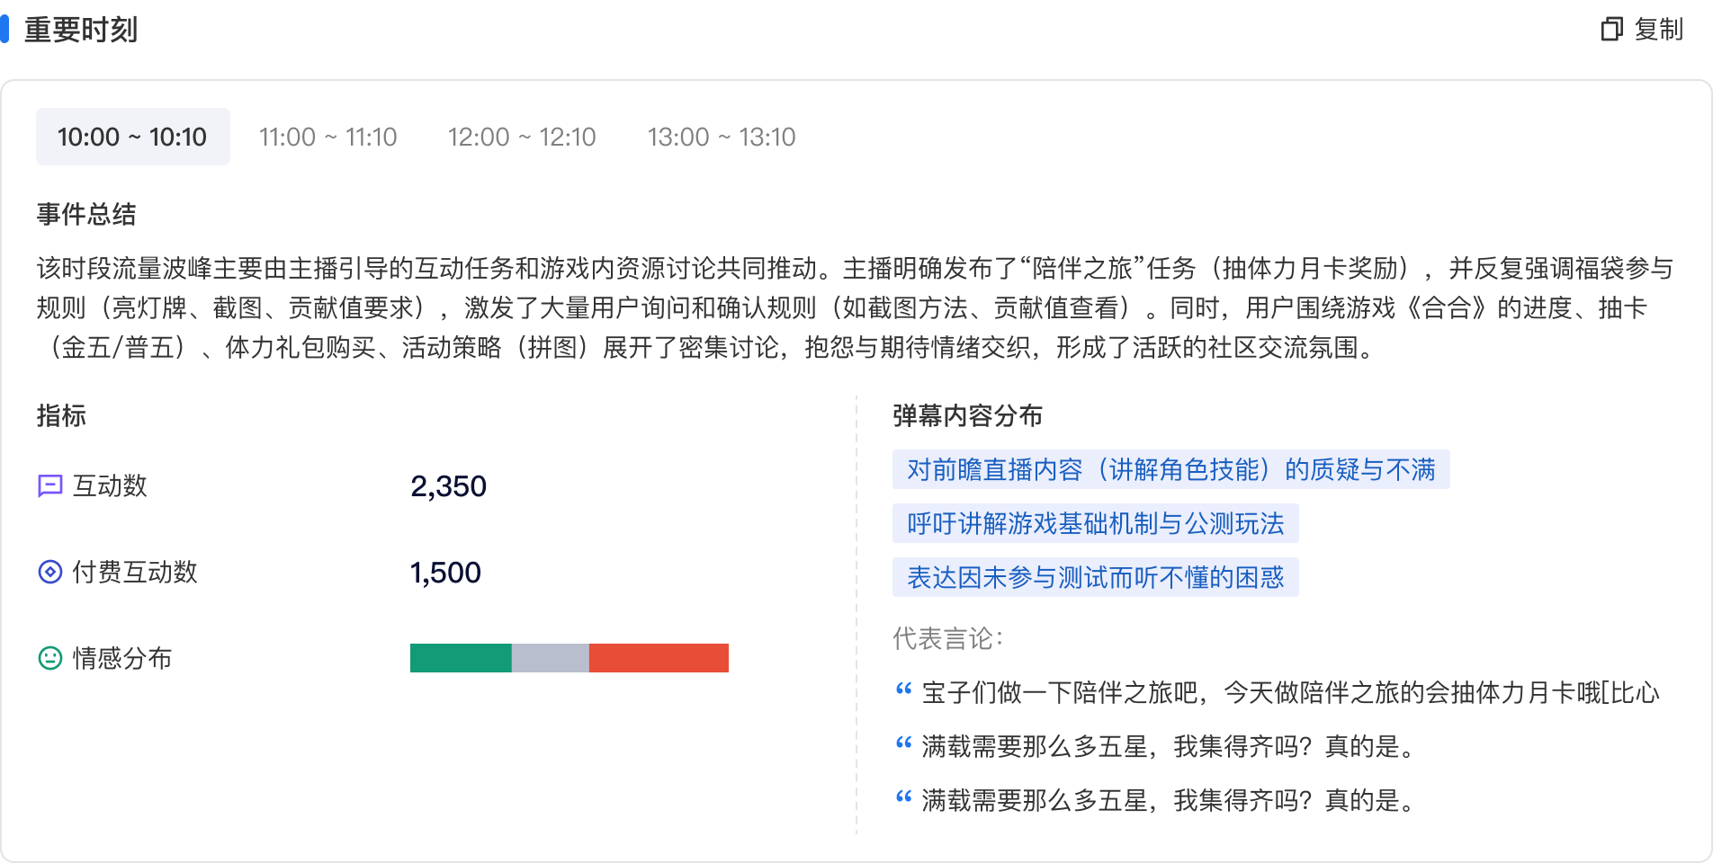This screenshot has height=863, width=1713.
Task: Click the quote icon before 宝子们做一下陪伴之旅吧
Action: click(903, 690)
